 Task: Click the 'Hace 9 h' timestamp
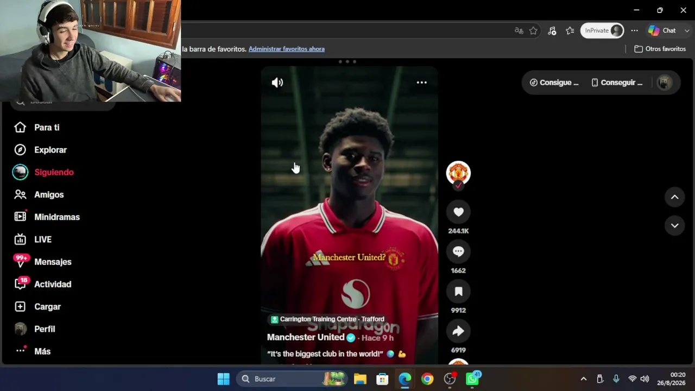(377, 338)
